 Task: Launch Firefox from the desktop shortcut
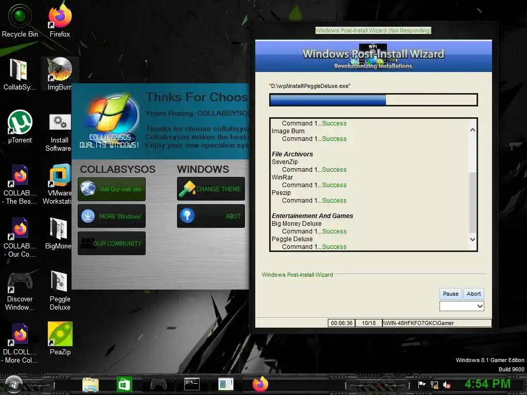tap(60, 21)
